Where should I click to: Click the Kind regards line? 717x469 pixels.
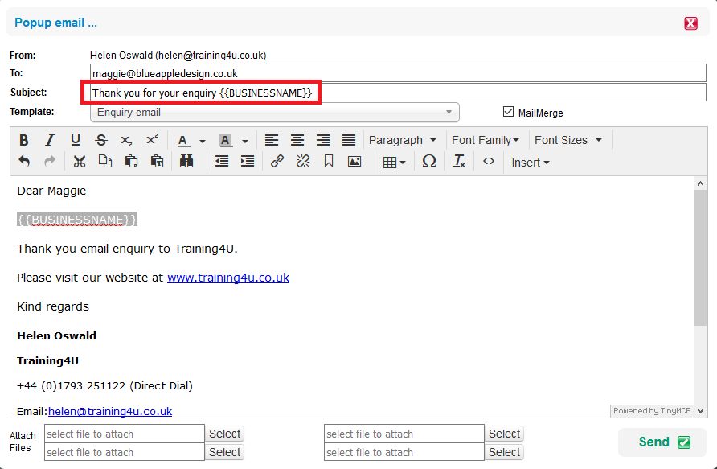[53, 306]
